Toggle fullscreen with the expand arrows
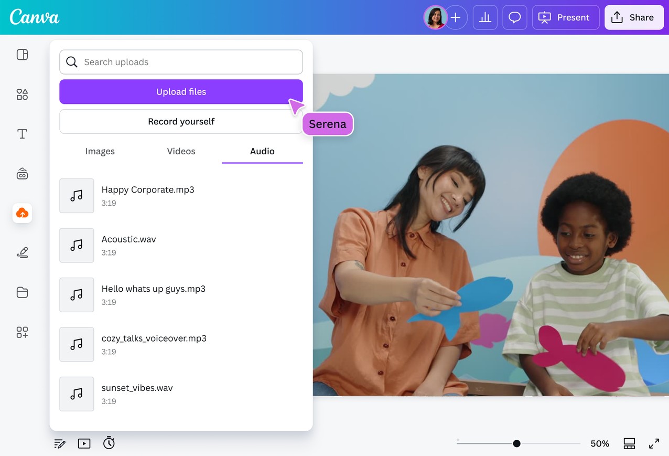This screenshot has height=456, width=669. click(x=654, y=443)
